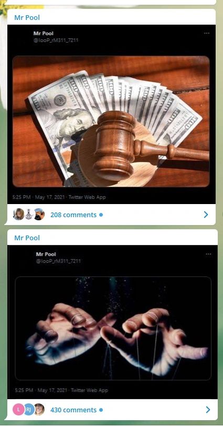Select the blonde-haired commenter avatar near 208 comments

tap(18, 215)
